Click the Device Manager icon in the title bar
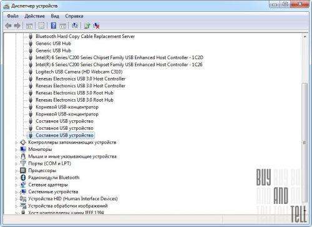 coord(6,6)
